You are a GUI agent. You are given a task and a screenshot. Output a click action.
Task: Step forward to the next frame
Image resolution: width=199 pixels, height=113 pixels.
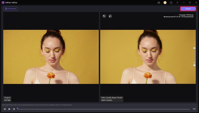(x=14, y=109)
